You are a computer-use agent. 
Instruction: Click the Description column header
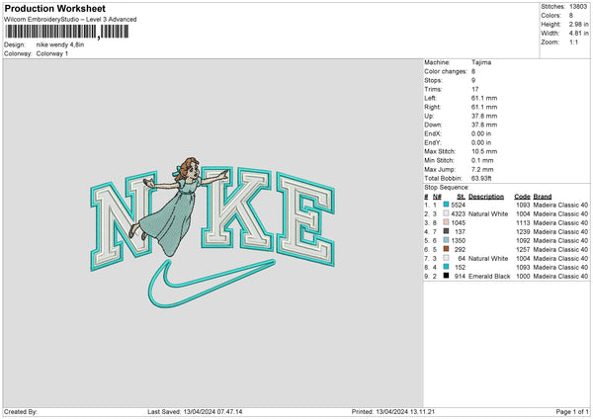point(486,196)
